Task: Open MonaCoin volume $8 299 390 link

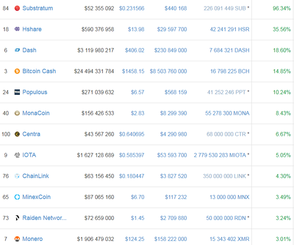Action: (173, 113)
